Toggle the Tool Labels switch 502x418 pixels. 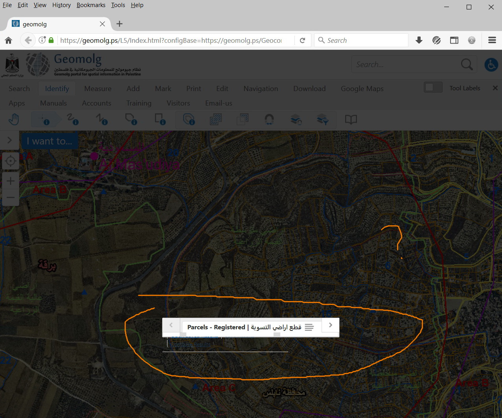pos(433,87)
